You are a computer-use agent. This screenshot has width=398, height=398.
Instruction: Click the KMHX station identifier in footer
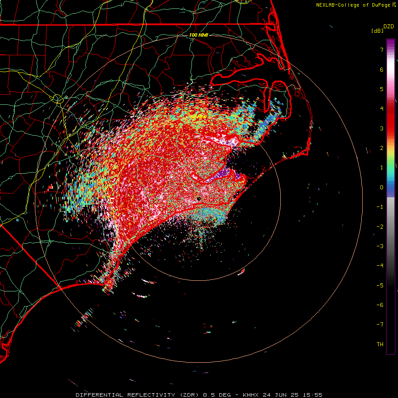(251, 395)
